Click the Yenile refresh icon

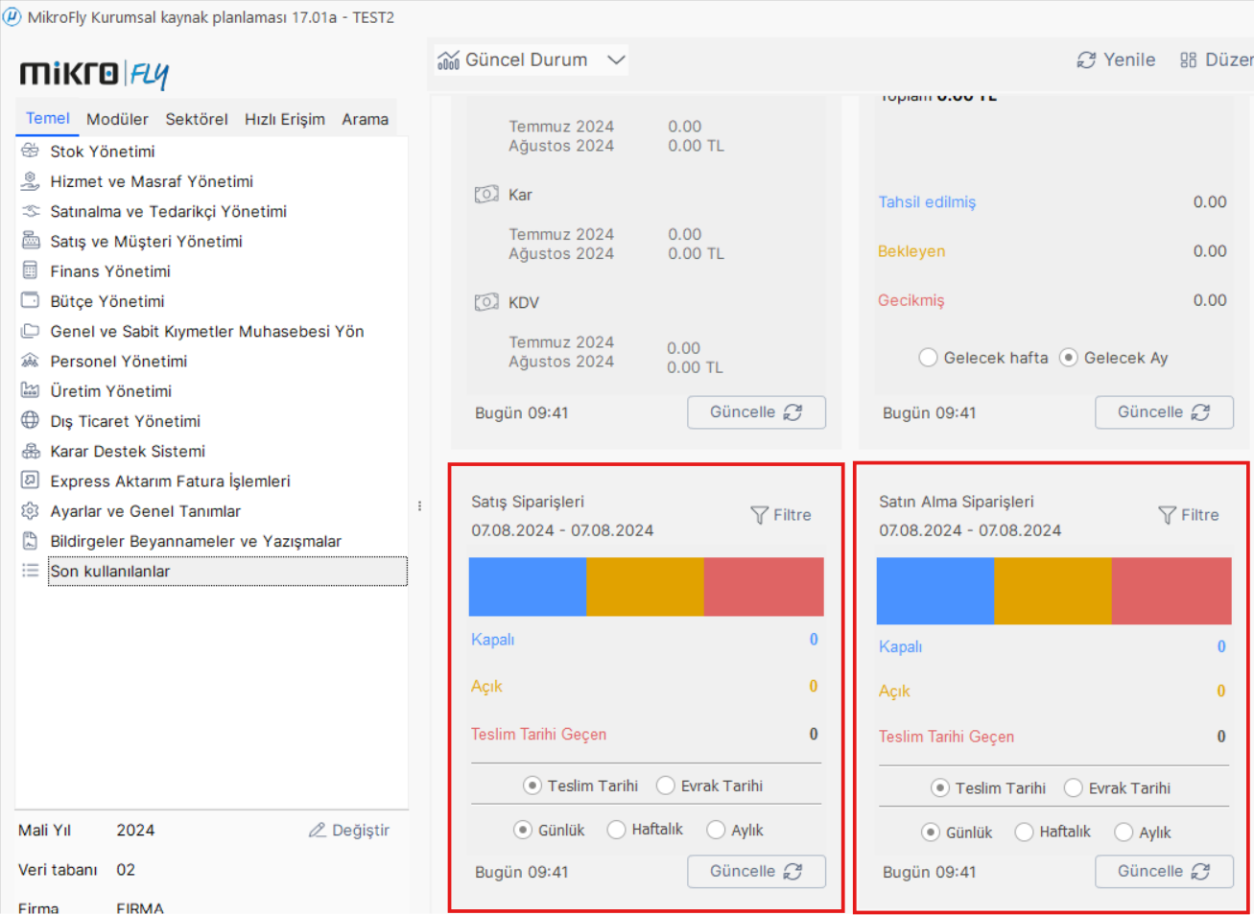click(1086, 60)
